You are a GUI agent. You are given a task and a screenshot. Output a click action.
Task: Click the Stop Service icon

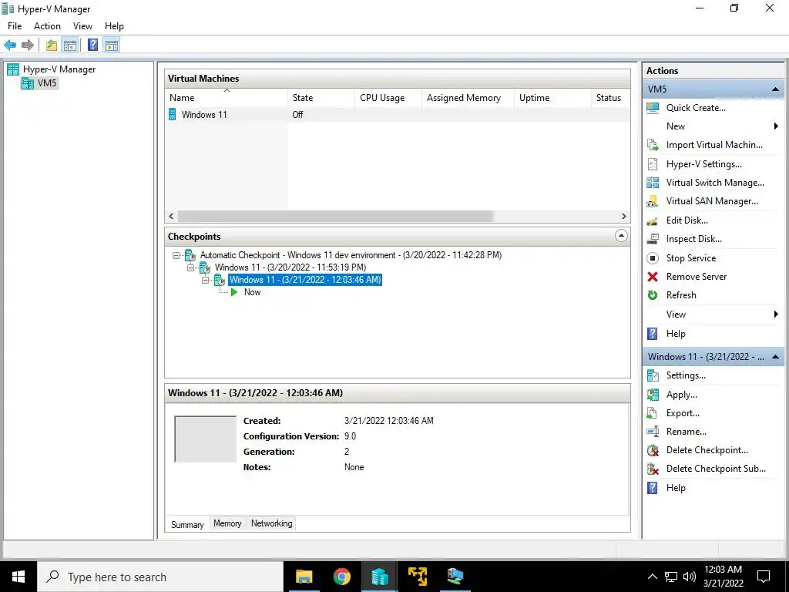[653, 258]
